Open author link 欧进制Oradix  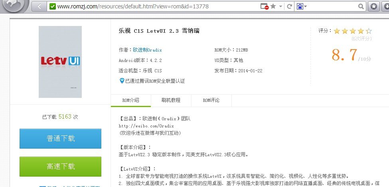(147, 50)
